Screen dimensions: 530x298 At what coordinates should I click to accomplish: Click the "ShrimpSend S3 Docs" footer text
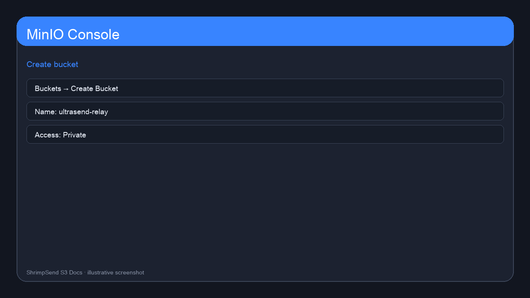coord(54,272)
